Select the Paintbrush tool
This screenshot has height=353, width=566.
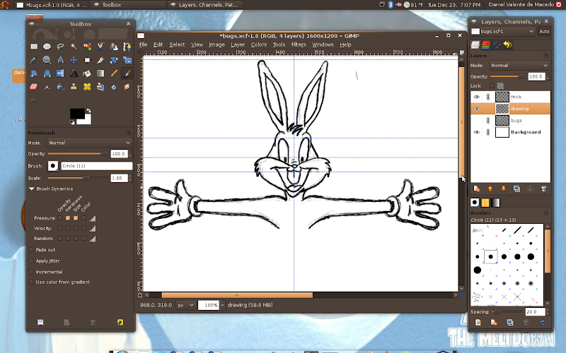coord(127,73)
